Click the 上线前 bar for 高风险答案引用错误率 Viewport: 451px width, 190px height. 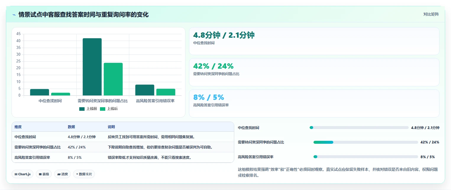click(145, 90)
